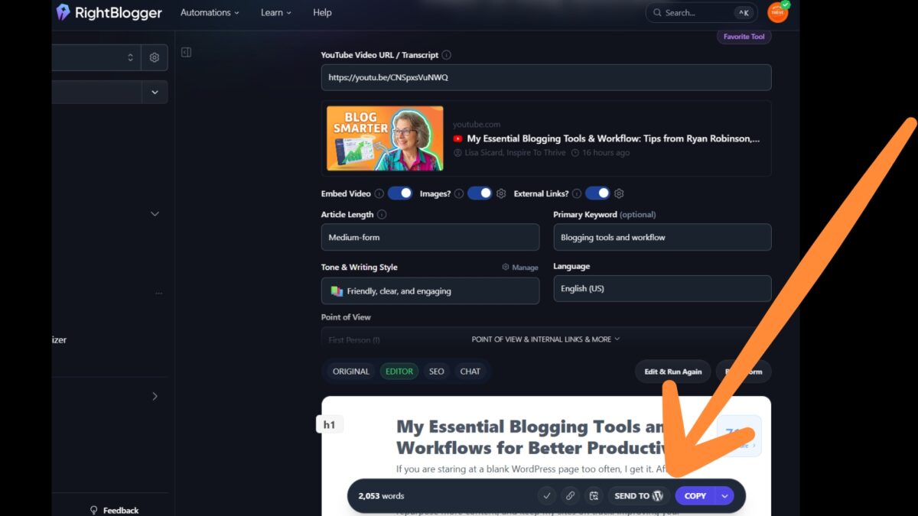
Task: Open the Article Length Medium-form dropdown
Action: (430, 237)
